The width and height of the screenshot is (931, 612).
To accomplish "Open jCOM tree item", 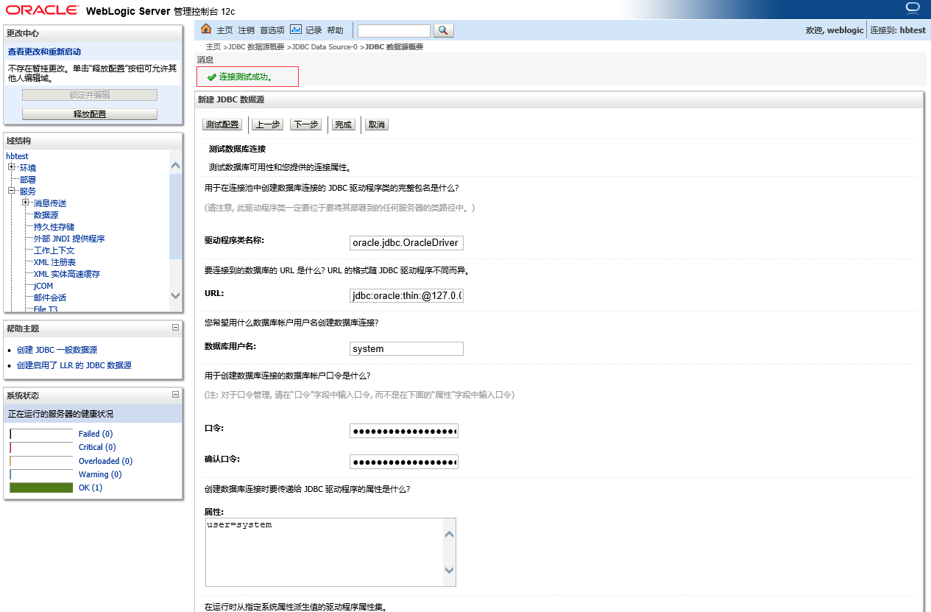I will coord(43,286).
